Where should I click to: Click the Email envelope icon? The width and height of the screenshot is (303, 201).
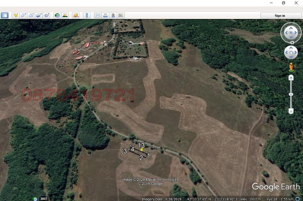[97, 16]
